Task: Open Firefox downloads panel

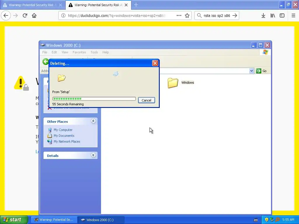Action: [263, 16]
